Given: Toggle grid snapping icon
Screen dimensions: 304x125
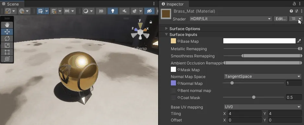Looking at the screenshot, I should point(54,11).
